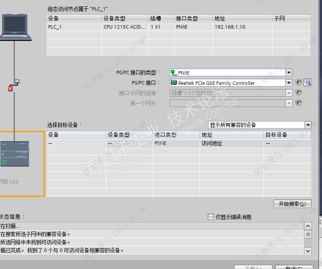This screenshot has height=269, width=322.
Task: Open the PG/PC interface type dropdown
Action: point(289,72)
